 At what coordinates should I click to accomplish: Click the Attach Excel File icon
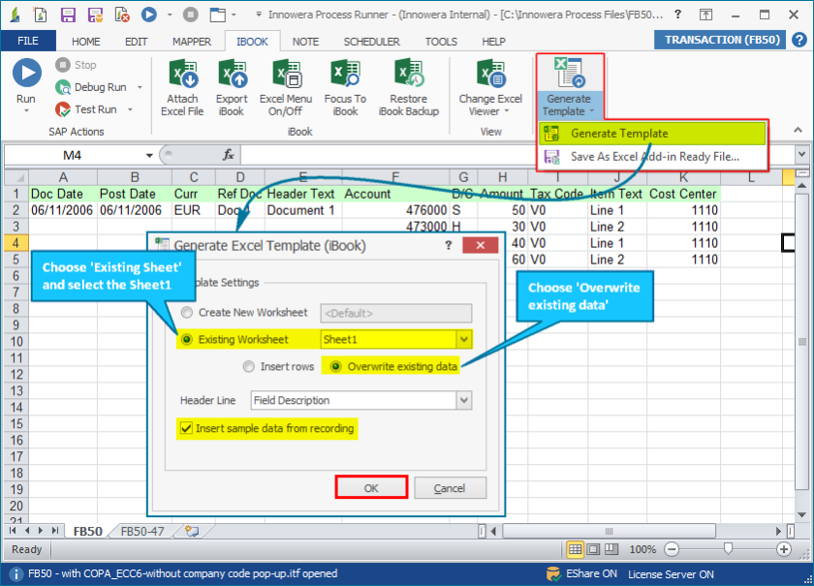point(182,75)
